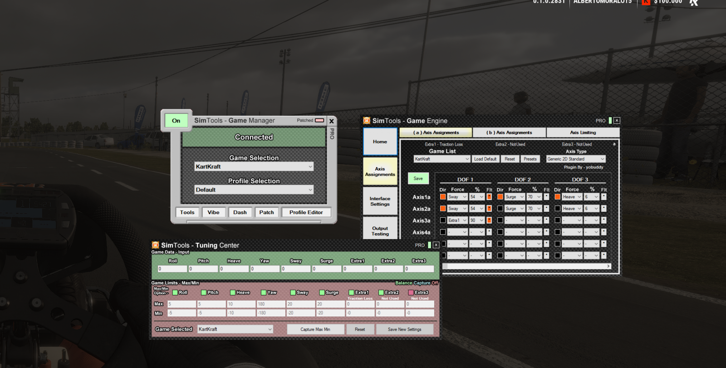The image size is (726, 368).
Task: Click Load Default in Game Engine
Action: point(486,159)
